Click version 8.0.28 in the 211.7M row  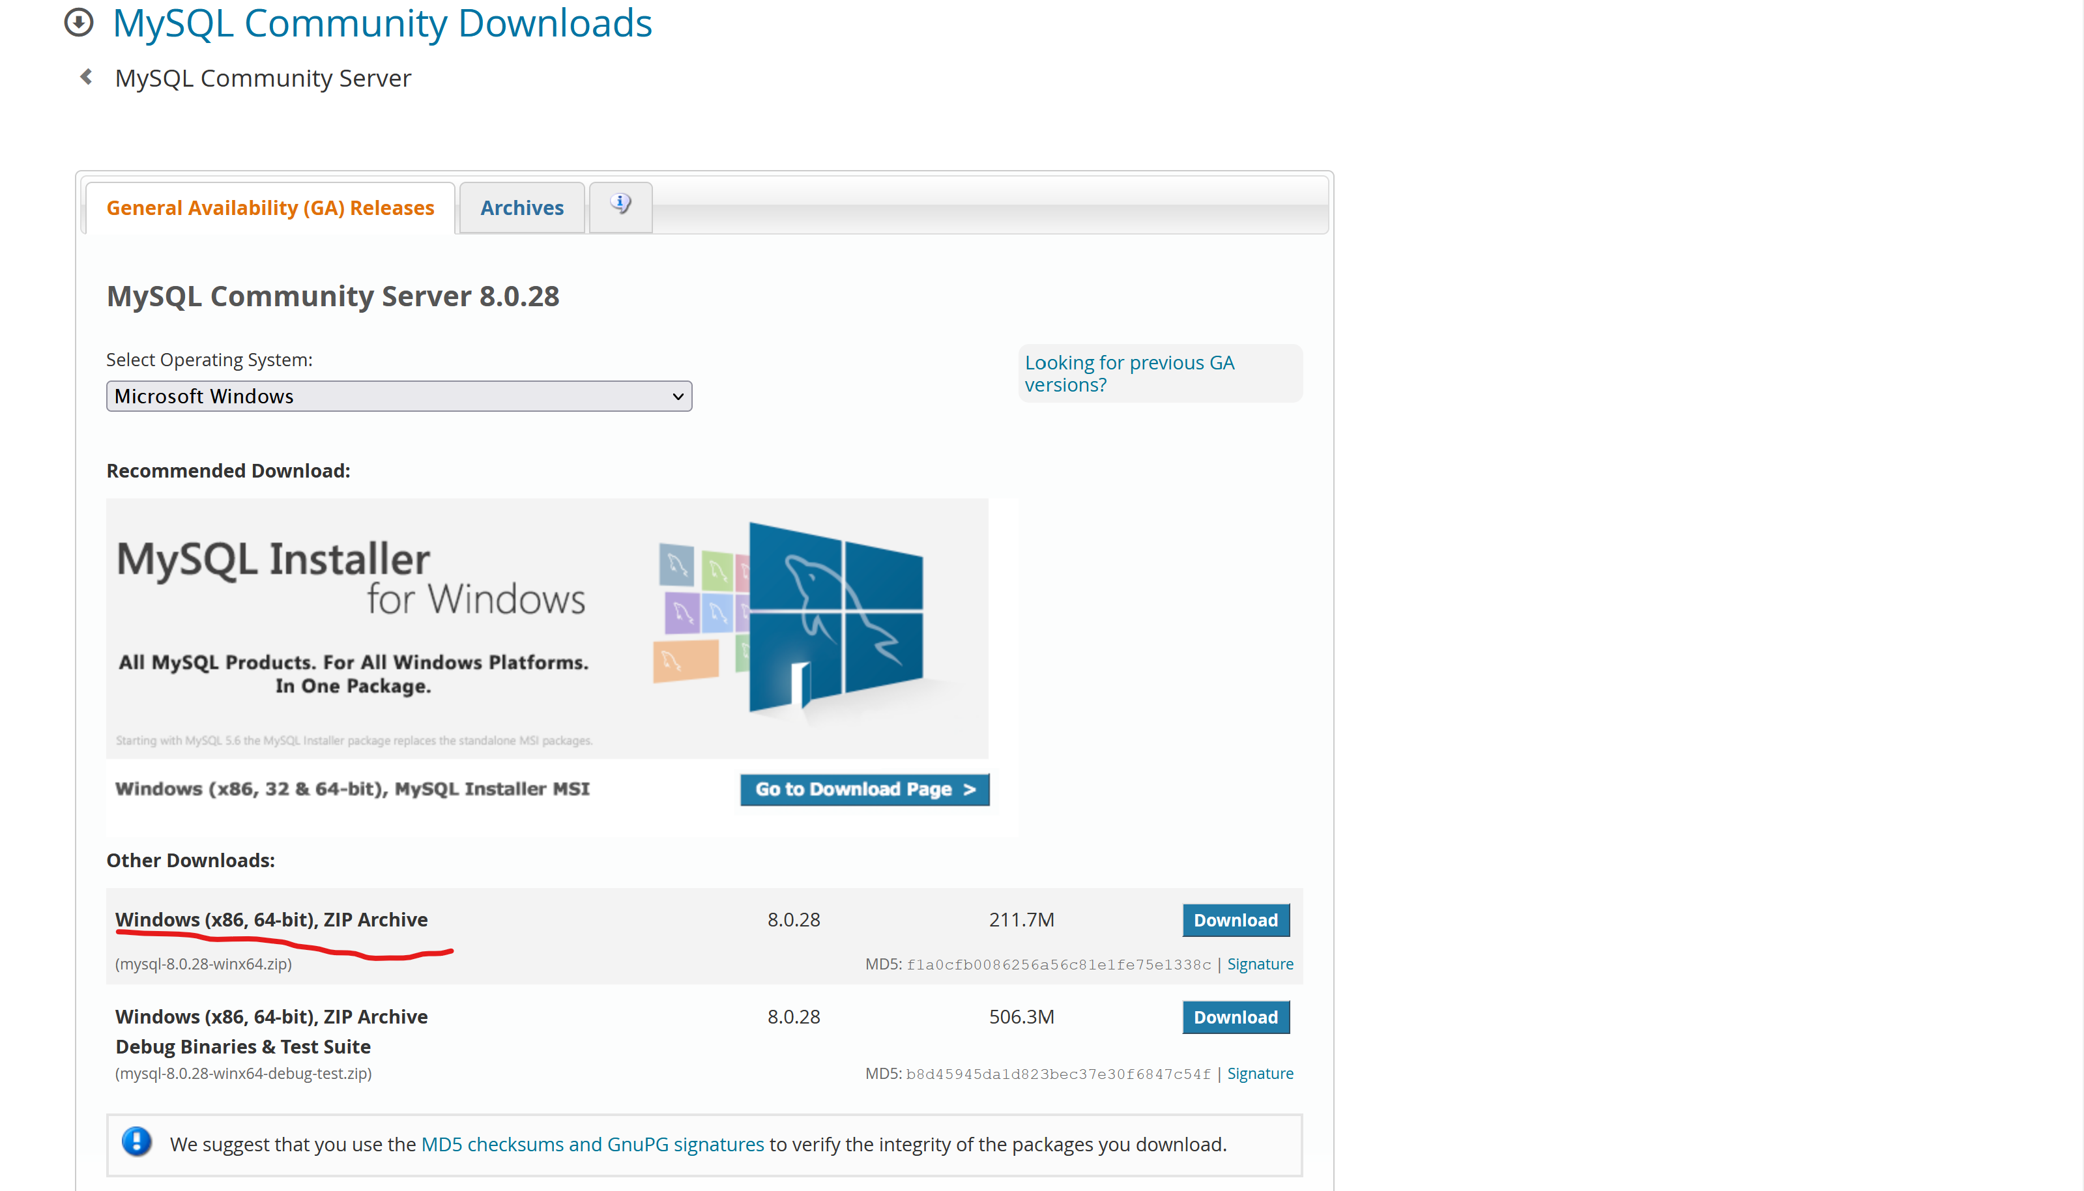[x=793, y=920]
